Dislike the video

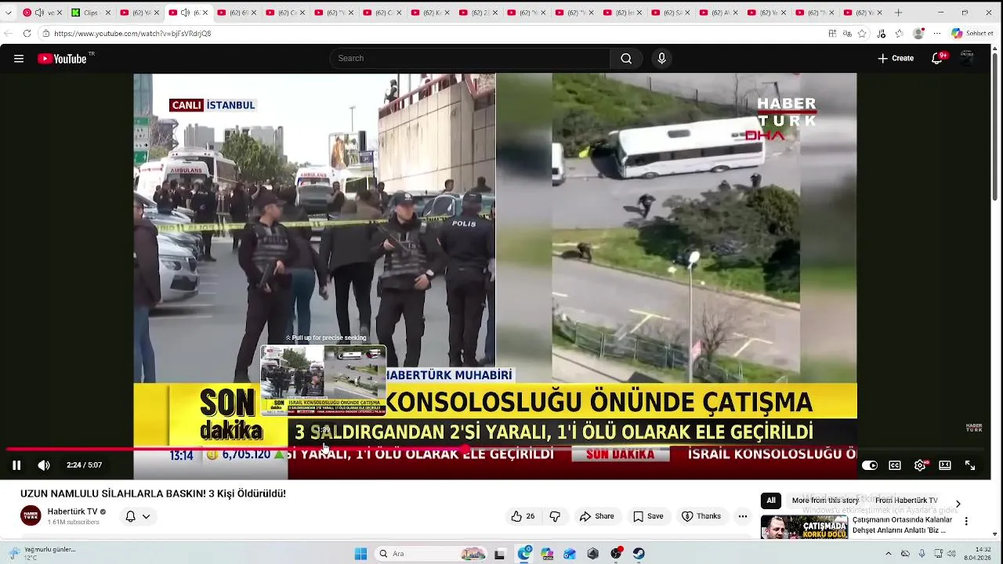555,516
